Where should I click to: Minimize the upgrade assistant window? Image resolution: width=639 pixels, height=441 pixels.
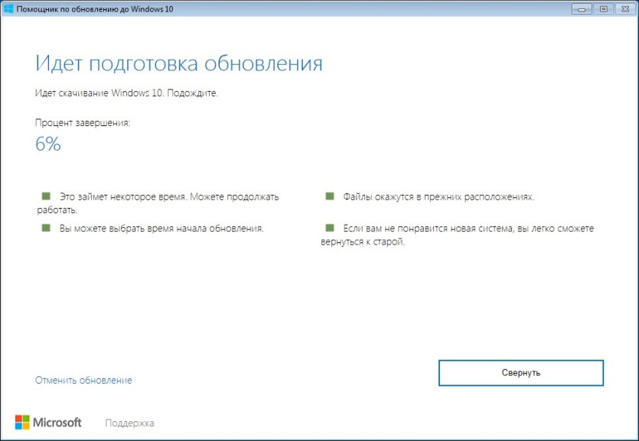point(582,9)
